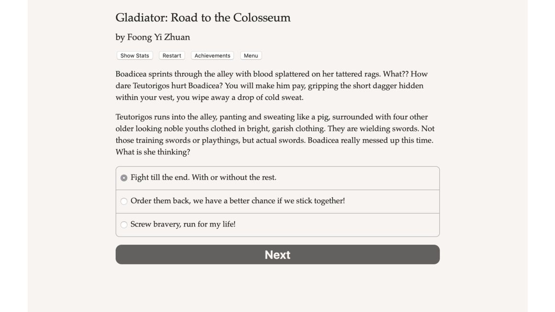Image resolution: width=555 pixels, height=312 pixels.
Task: Click the sentence 'What is she thinking?'
Action: (x=153, y=152)
